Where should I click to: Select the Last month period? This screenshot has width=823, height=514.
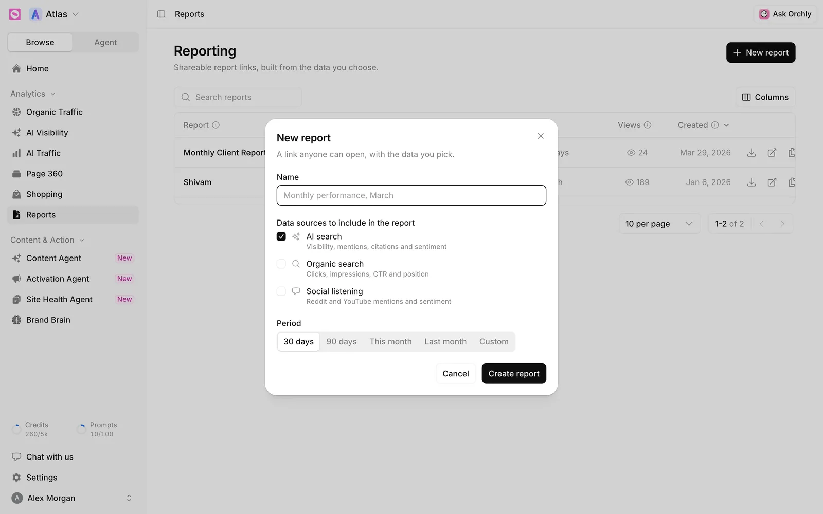tap(445, 342)
